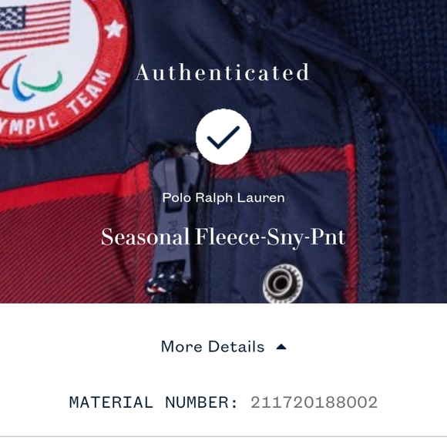
Task: Open the Polo Ralph Lauren brand text
Action: (x=223, y=198)
